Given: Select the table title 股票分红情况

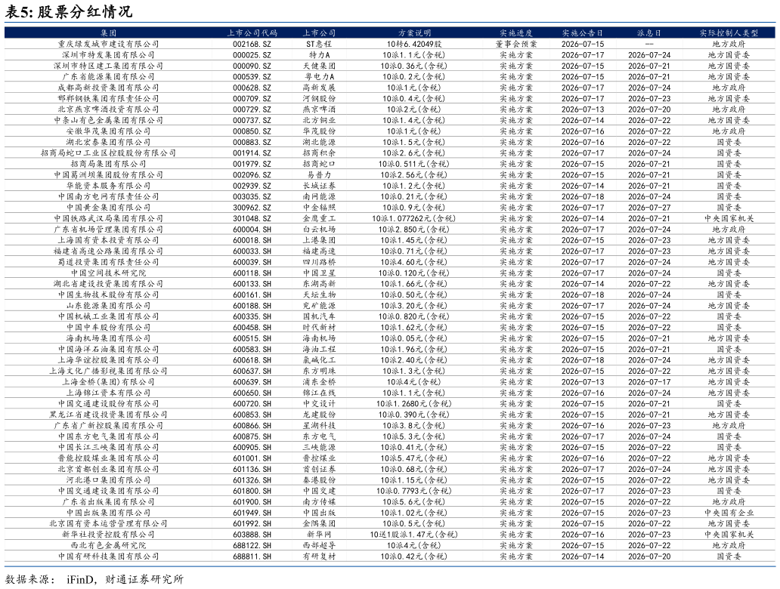Looking at the screenshot, I should click(85, 11).
